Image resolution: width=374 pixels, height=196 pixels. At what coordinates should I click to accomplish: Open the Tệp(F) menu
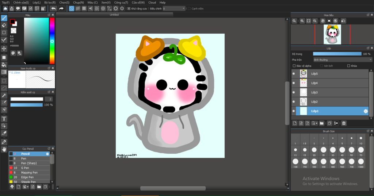click(6, 3)
